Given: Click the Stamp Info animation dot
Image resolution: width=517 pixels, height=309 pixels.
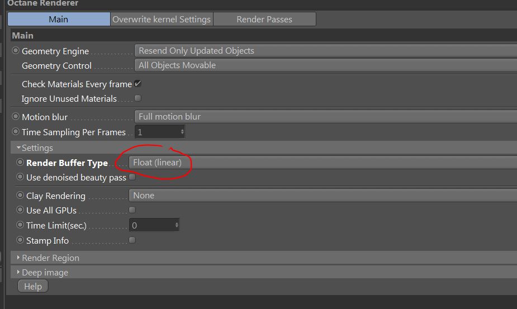Looking at the screenshot, I should click(20, 240).
